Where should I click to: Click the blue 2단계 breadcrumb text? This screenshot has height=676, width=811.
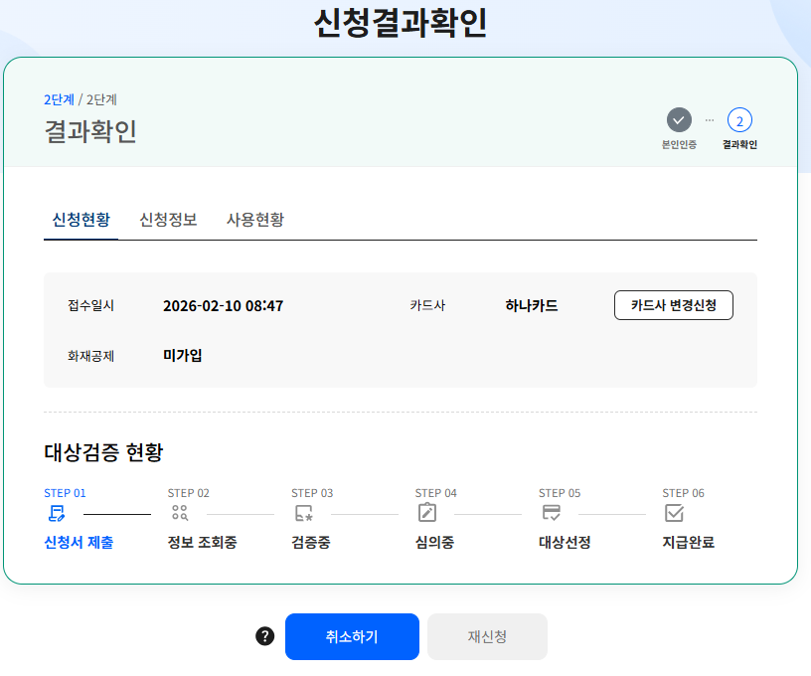[59, 99]
